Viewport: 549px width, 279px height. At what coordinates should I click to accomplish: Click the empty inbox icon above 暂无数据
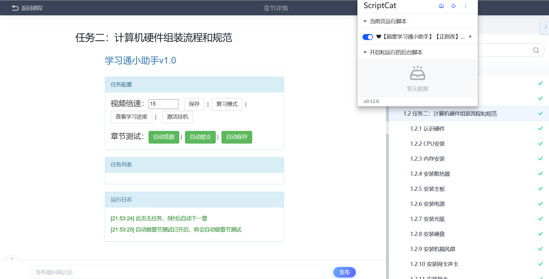(418, 73)
